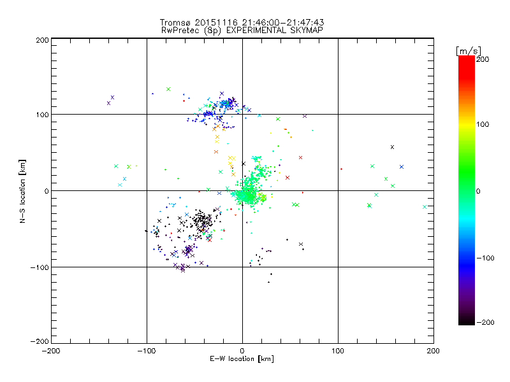
Task: Click the colorbar scale label '-100'
Action: pyautogui.click(x=485, y=258)
